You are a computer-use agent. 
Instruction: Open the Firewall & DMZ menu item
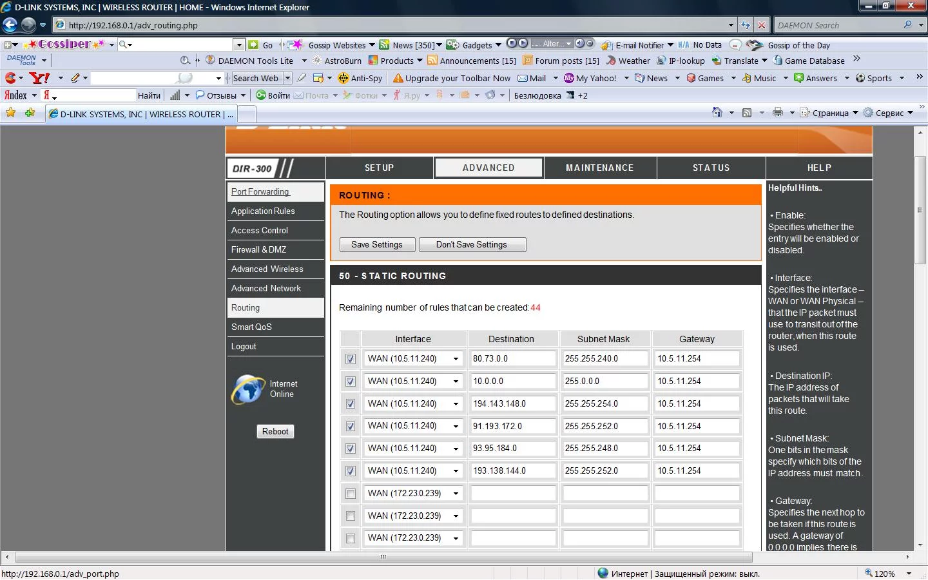(x=275, y=250)
